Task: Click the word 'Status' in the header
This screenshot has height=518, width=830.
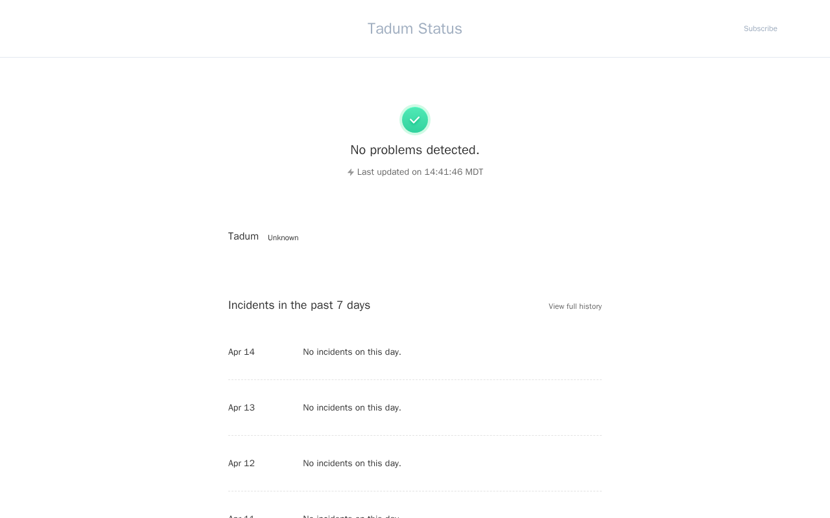Action: (440, 28)
